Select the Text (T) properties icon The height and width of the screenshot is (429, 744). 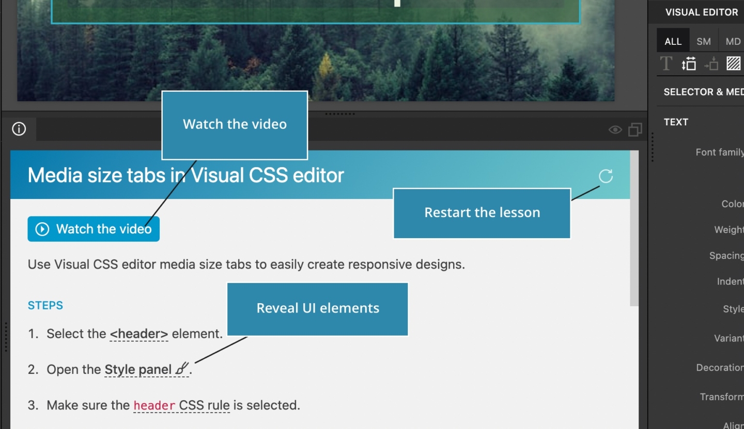point(666,64)
